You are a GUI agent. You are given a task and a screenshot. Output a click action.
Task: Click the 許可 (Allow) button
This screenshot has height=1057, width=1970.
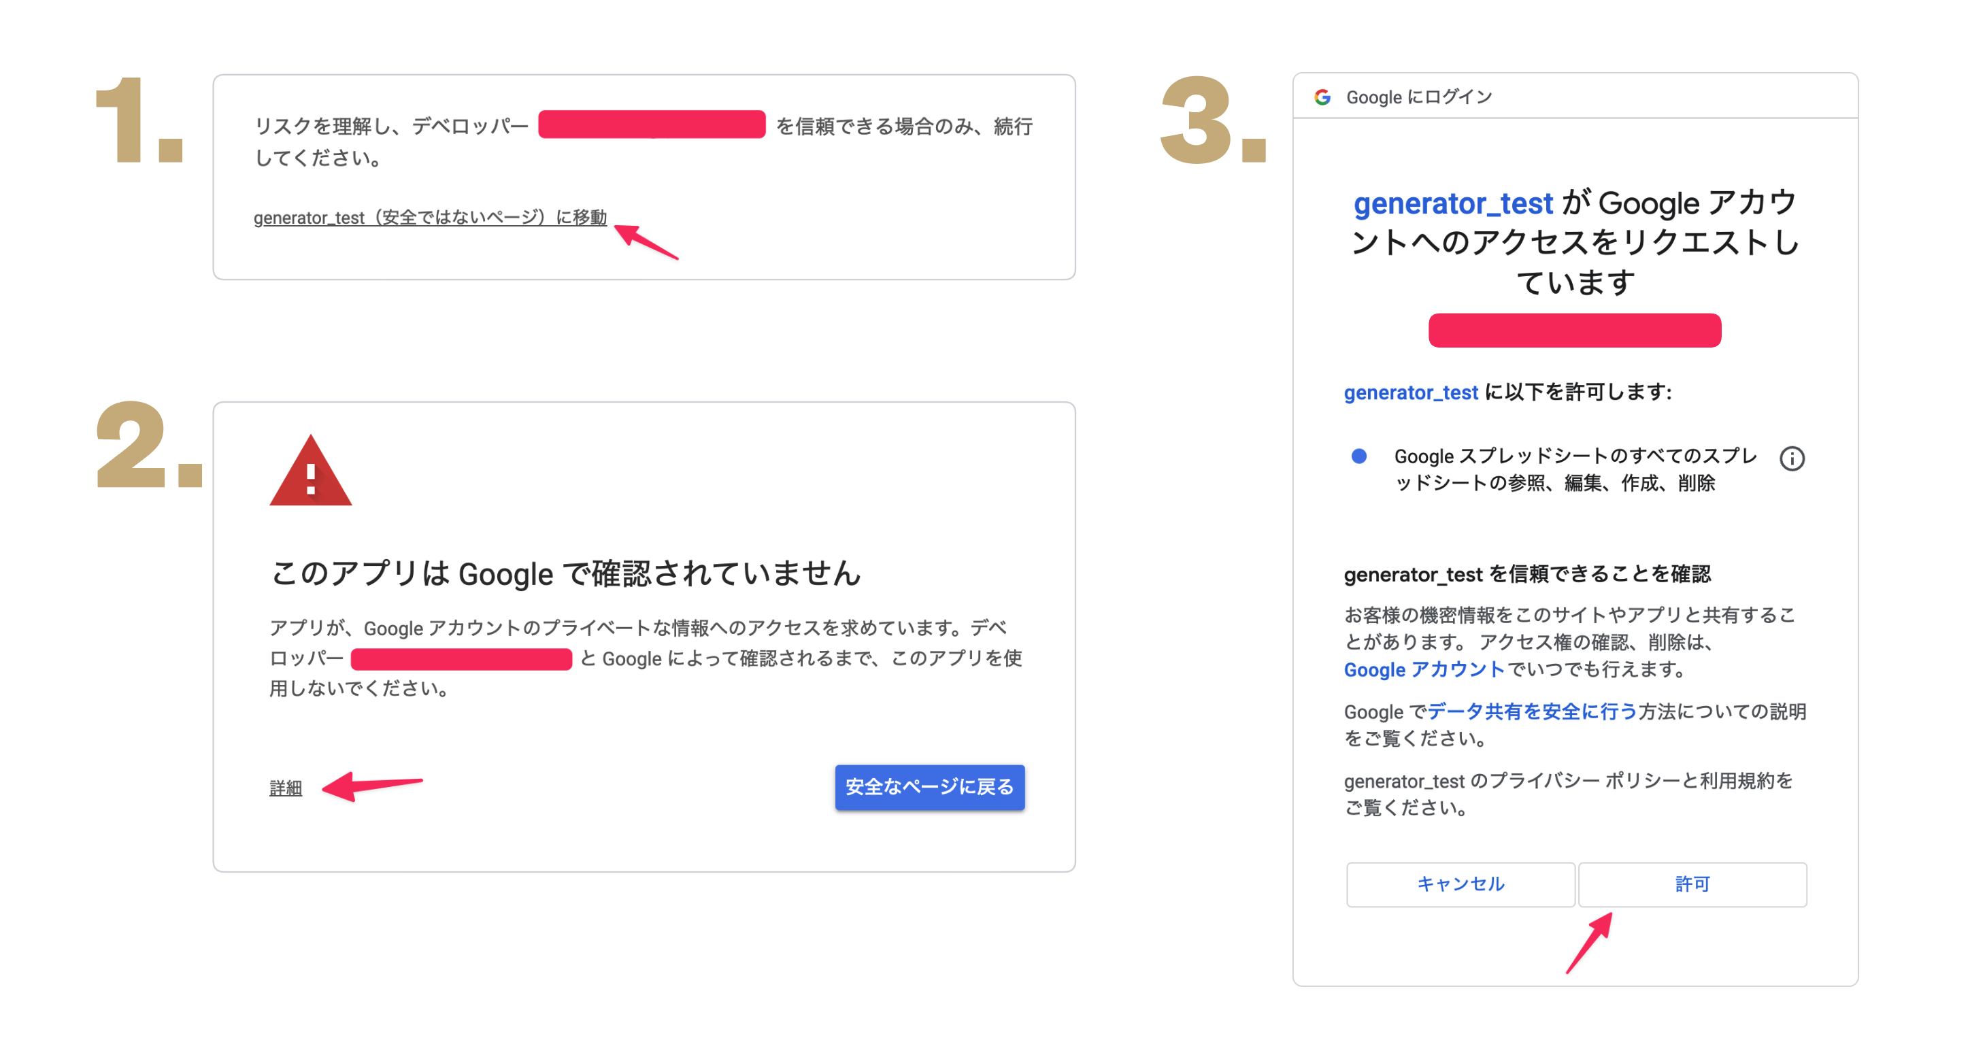click(1692, 884)
